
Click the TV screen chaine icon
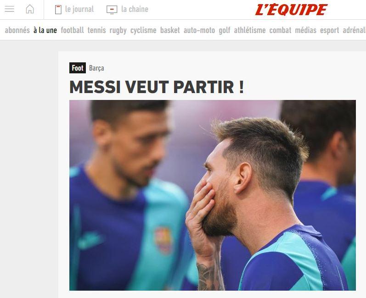tap(112, 10)
